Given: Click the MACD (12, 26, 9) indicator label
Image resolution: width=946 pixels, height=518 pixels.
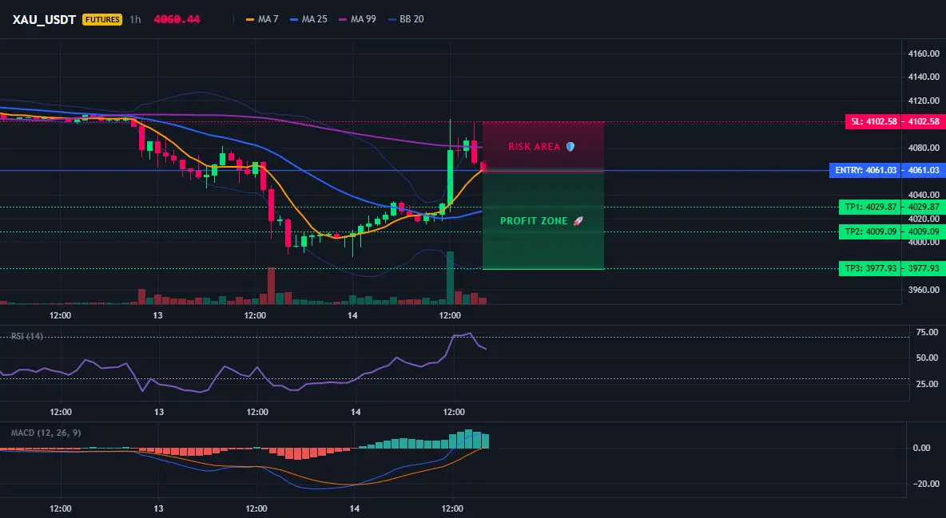Looking at the screenshot, I should click(46, 433).
